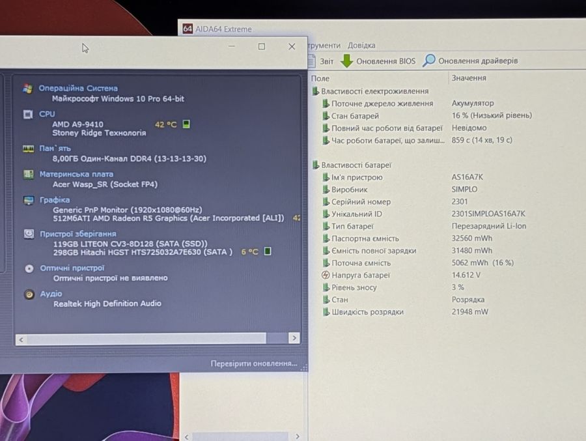Viewport: 586px width, 441px height.
Task: Select the Швидкість розрядки row icon
Action: pos(326,312)
